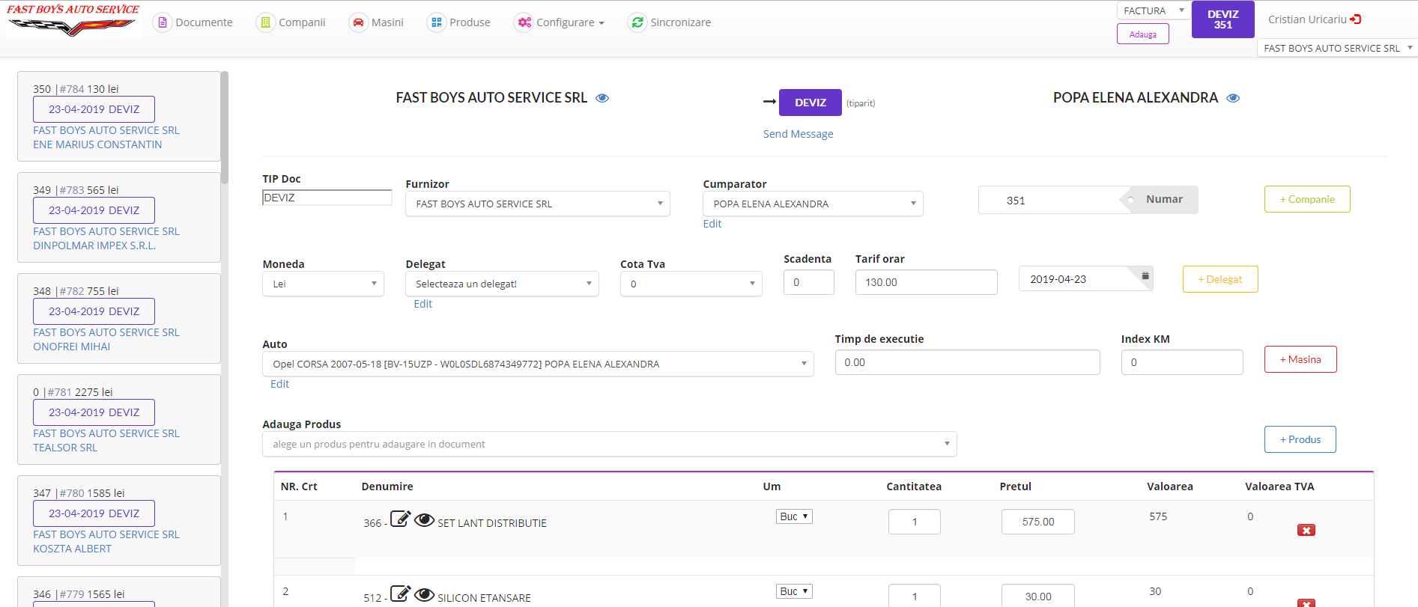
Task: Click the price field 575.00
Action: tap(1038, 522)
